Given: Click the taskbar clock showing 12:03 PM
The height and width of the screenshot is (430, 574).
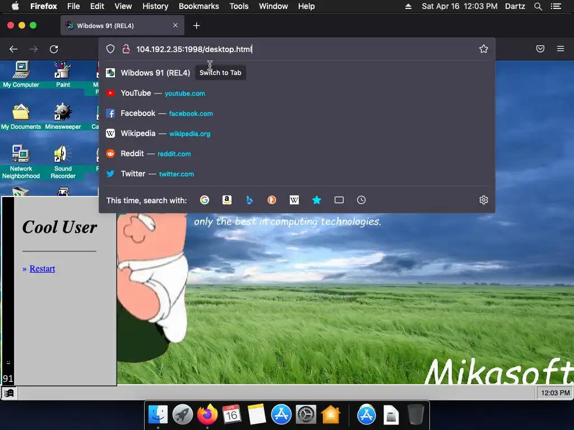Looking at the screenshot, I should point(555,392).
